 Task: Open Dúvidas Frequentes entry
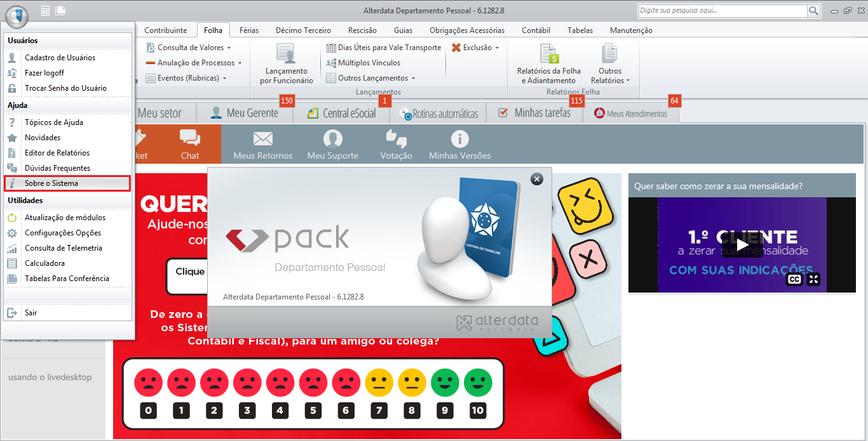[x=68, y=168]
